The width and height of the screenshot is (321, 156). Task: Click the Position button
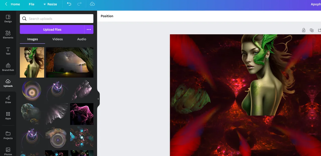pyautogui.click(x=107, y=16)
